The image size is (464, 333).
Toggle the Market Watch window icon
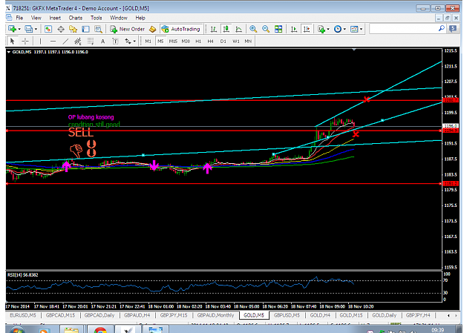point(48,29)
